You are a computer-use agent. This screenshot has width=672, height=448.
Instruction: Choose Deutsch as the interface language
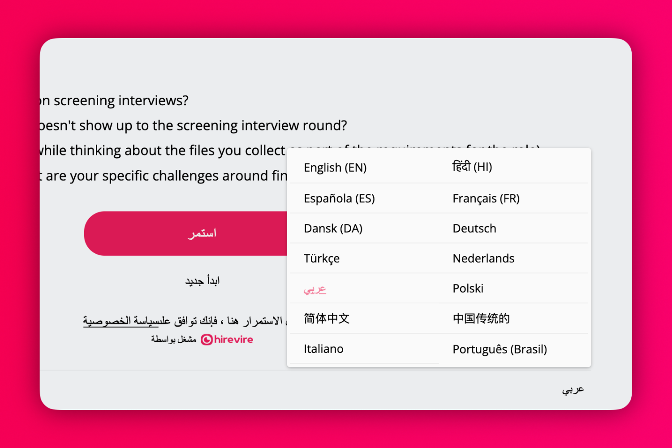474,228
